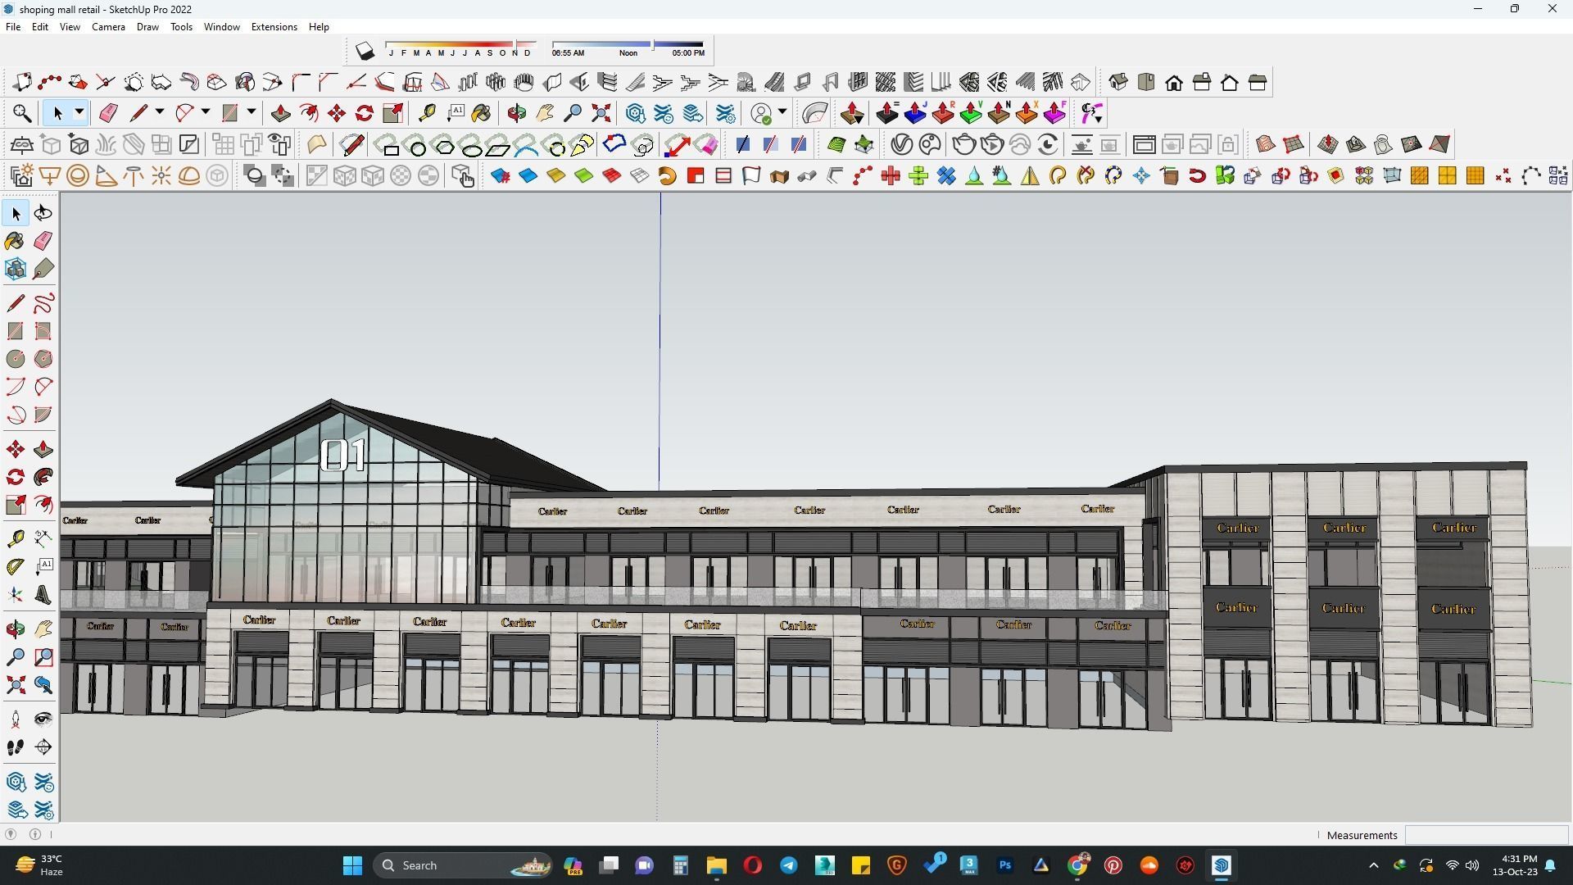This screenshot has height=885, width=1573.
Task: Expand Rectangle shape dropdown arrow
Action: [x=251, y=112]
